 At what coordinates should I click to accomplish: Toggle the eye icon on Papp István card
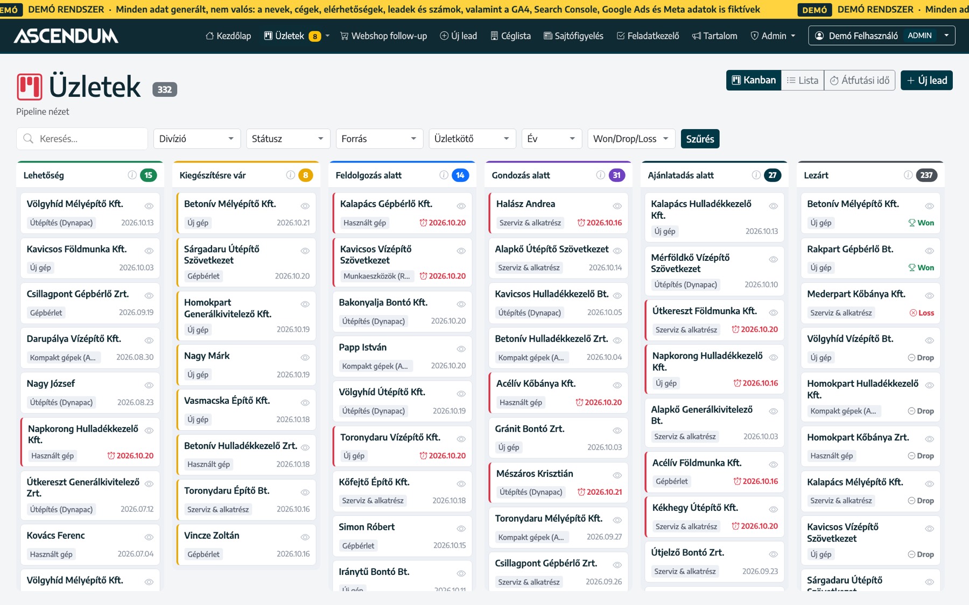[461, 349]
